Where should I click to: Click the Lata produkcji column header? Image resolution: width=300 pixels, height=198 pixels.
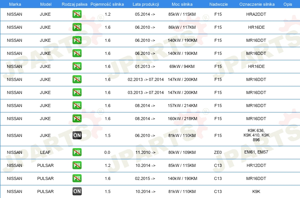point(146,4)
